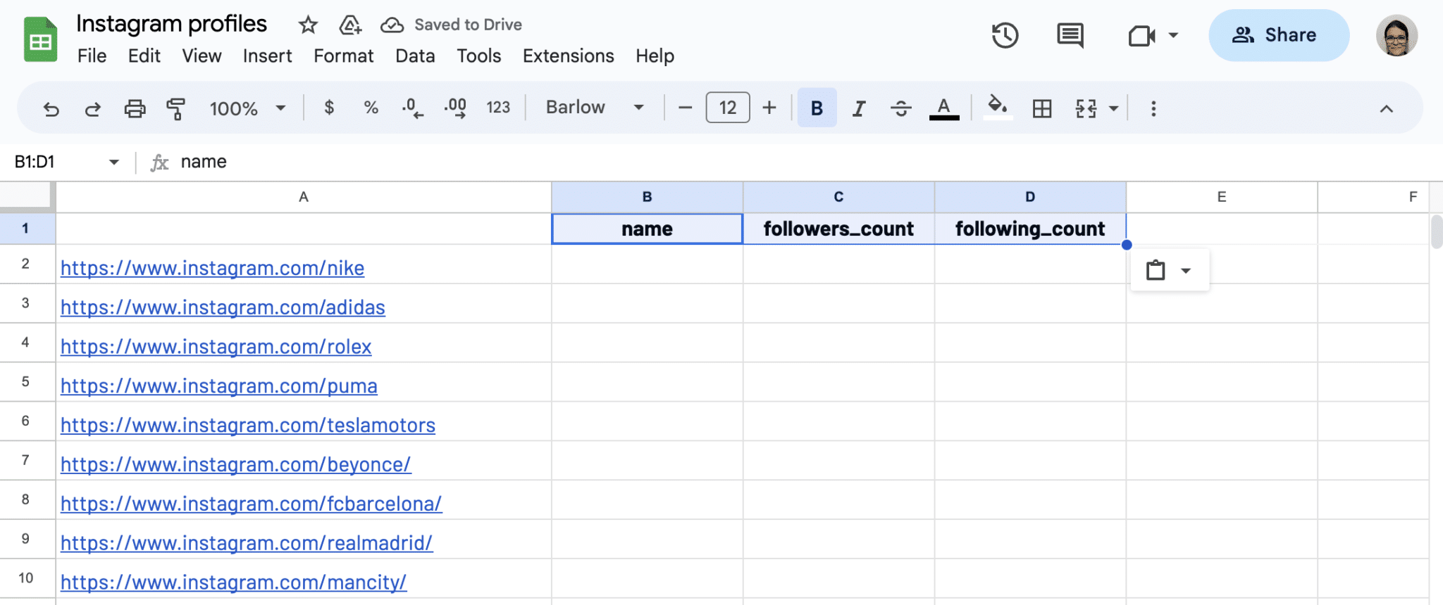The height and width of the screenshot is (605, 1443).
Task: Star the Instagram profiles document
Action: [308, 25]
